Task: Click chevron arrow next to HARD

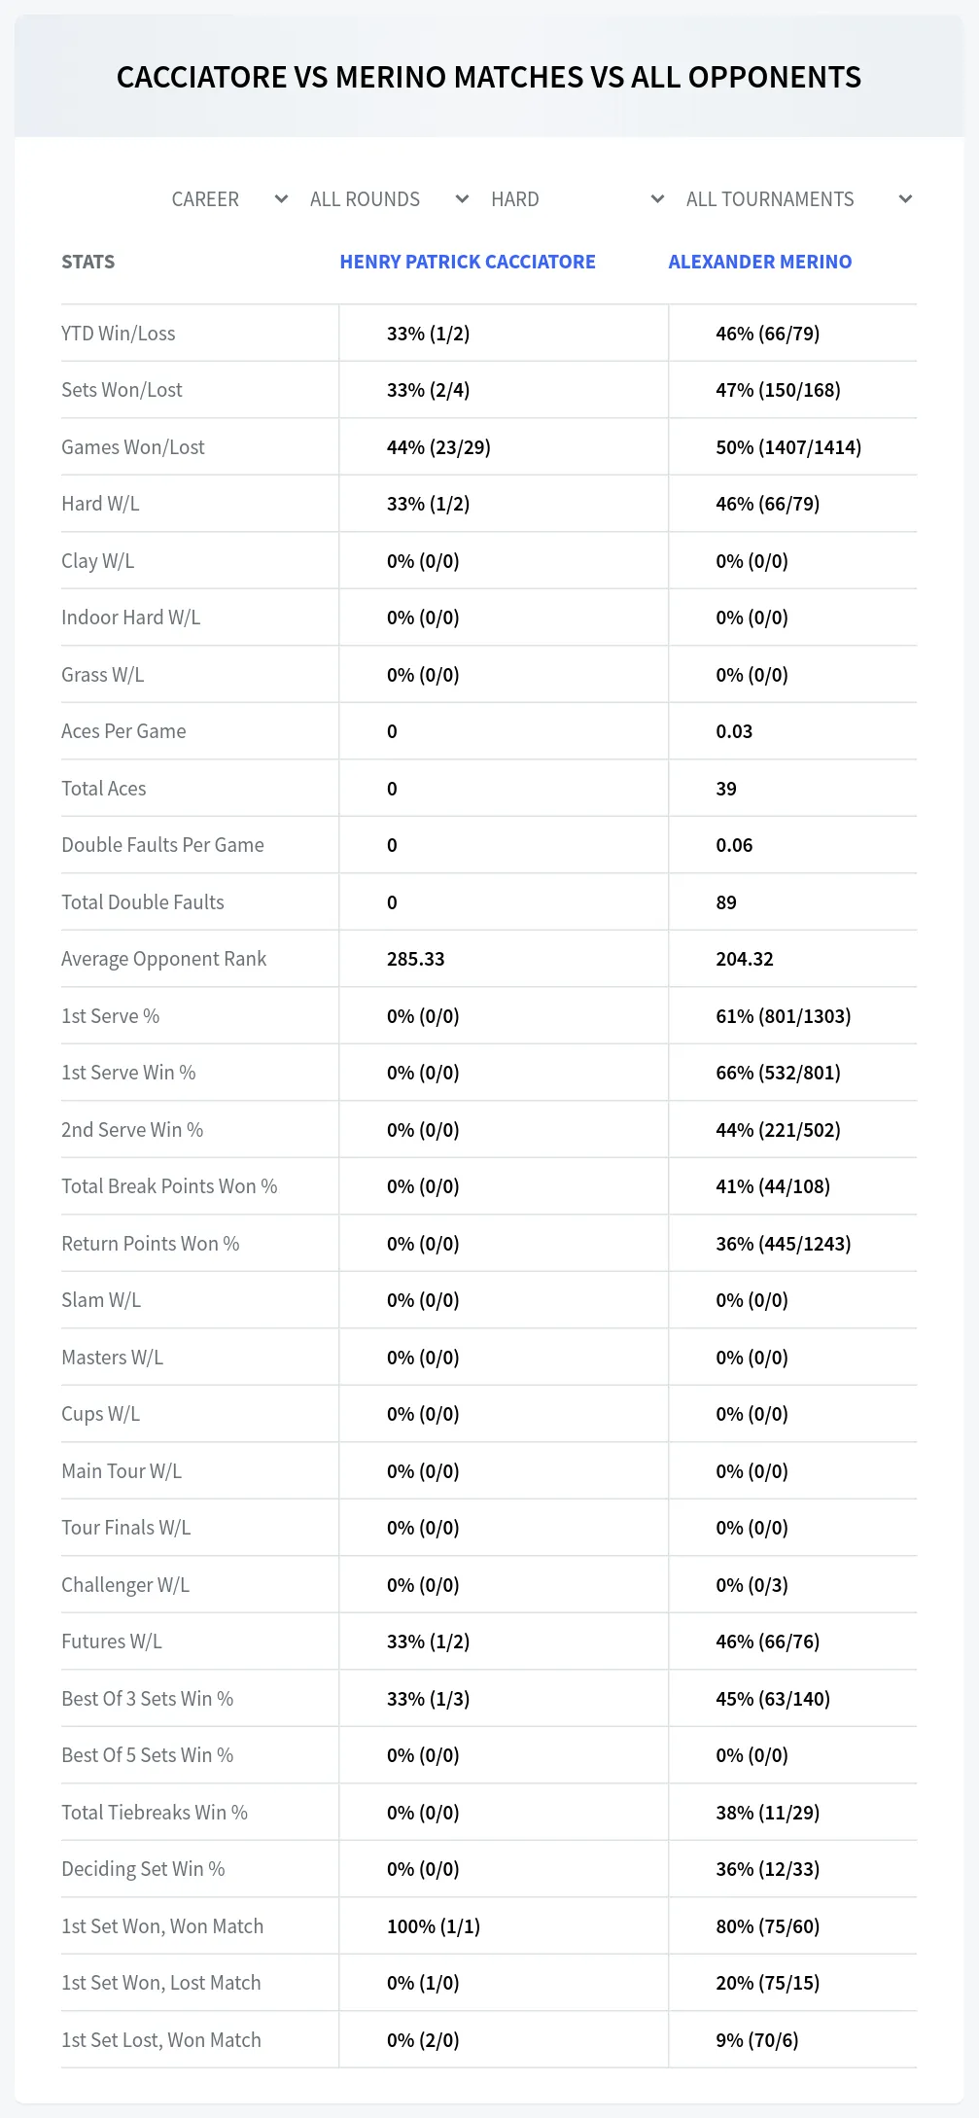Action: click(x=657, y=199)
